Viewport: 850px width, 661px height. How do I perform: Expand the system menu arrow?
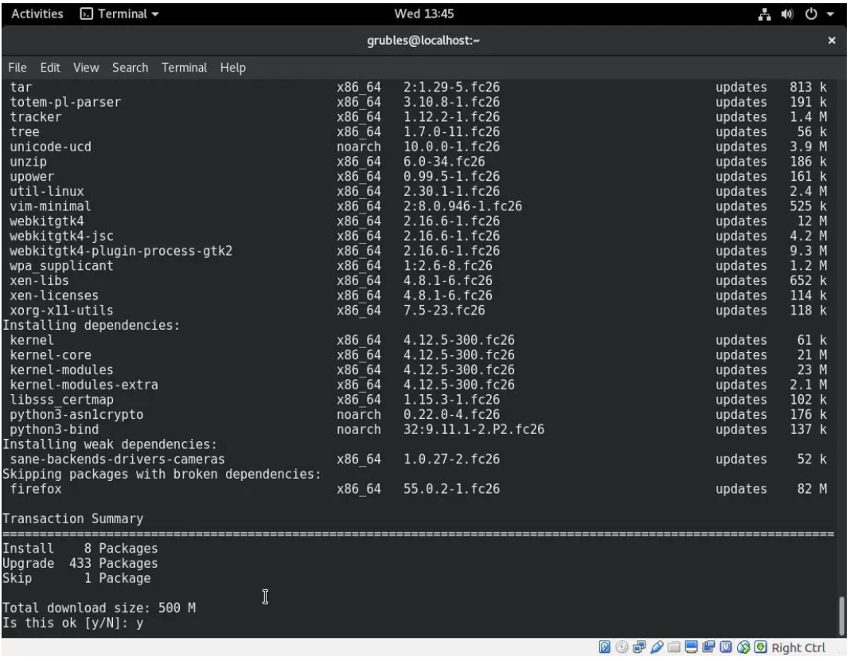(830, 14)
